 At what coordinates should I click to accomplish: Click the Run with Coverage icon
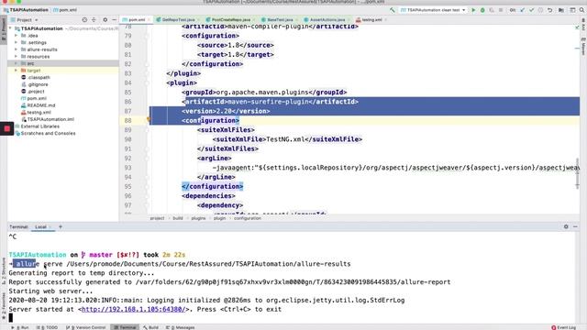point(492,10)
